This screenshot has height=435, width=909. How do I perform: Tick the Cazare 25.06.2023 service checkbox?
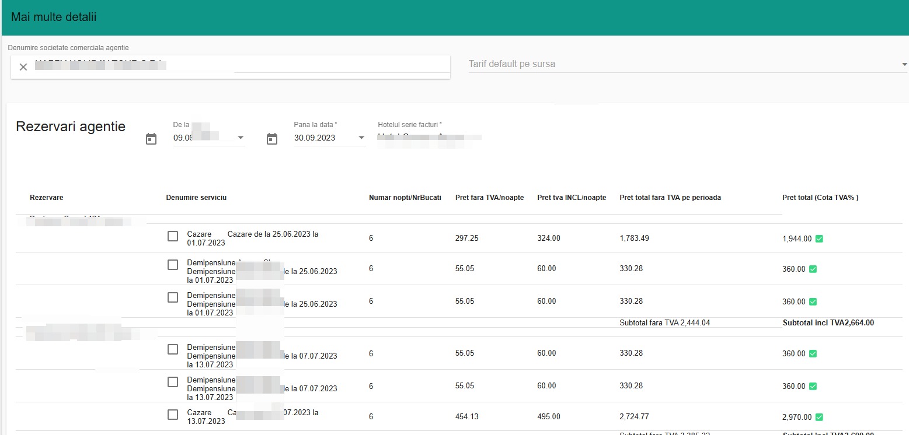pyautogui.click(x=173, y=236)
